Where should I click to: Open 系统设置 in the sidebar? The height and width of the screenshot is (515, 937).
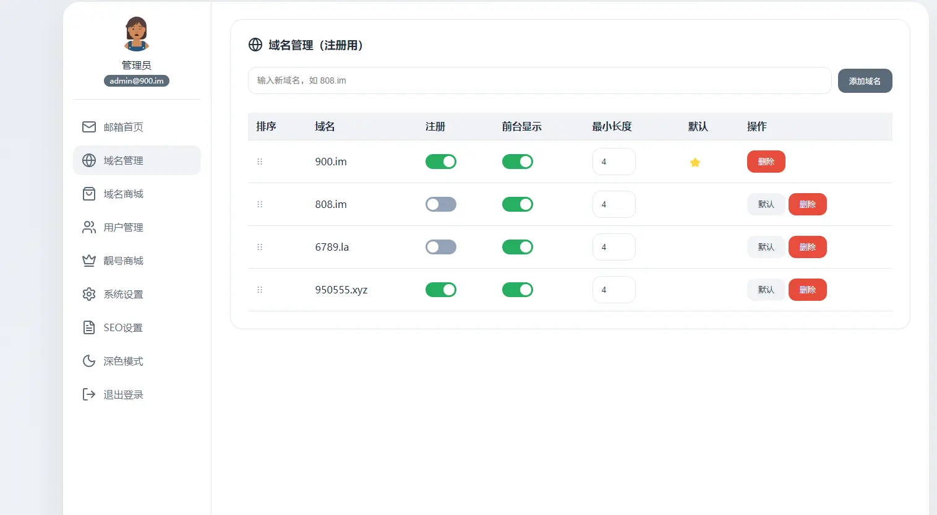137,294
